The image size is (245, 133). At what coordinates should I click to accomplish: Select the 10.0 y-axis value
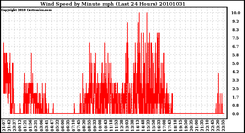tap(236, 13)
